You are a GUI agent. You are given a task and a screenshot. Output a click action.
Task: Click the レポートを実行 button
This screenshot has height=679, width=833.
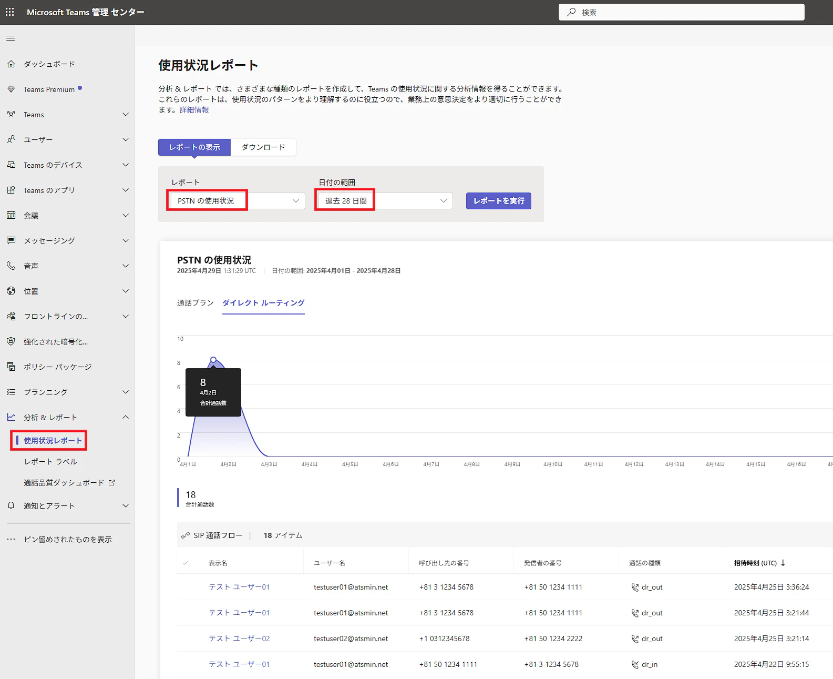pos(499,201)
